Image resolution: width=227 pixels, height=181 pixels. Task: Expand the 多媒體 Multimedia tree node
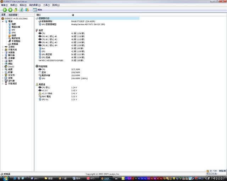click(2, 58)
